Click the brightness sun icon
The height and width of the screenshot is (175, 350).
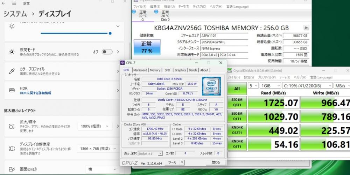point(12,26)
